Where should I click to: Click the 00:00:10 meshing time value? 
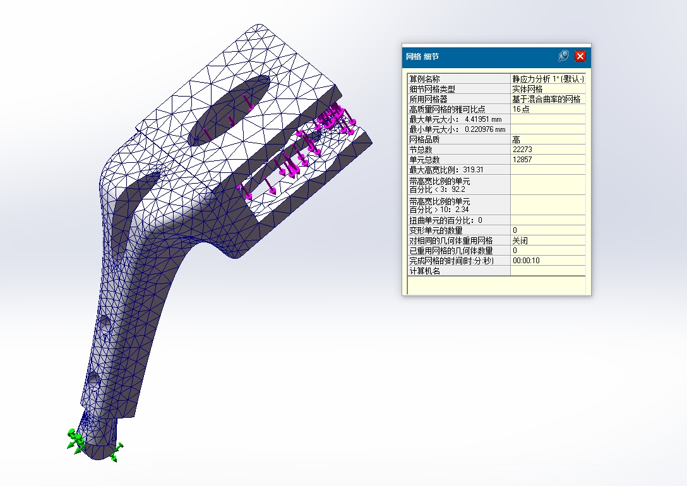pyautogui.click(x=548, y=261)
